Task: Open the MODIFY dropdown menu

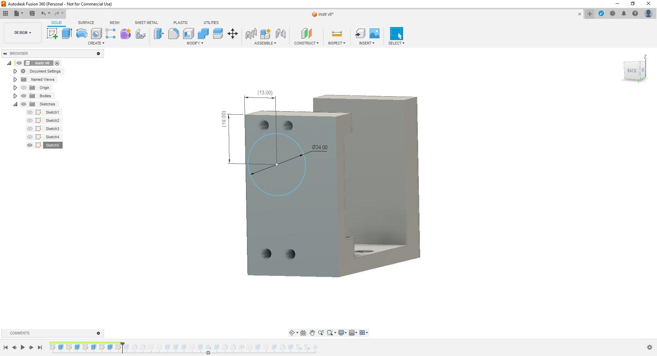Action: [x=195, y=43]
